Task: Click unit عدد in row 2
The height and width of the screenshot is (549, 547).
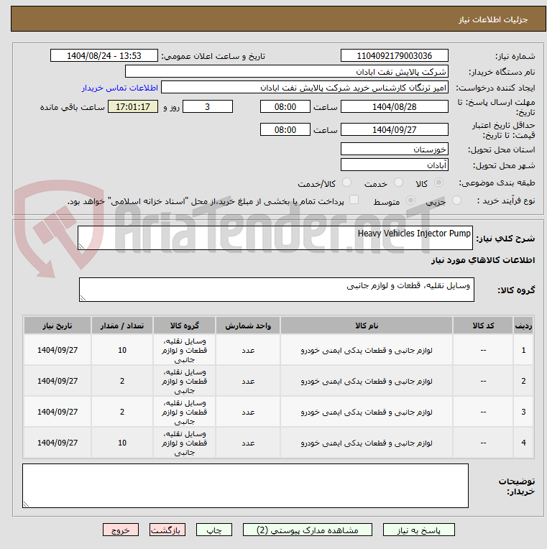Action: (x=248, y=382)
